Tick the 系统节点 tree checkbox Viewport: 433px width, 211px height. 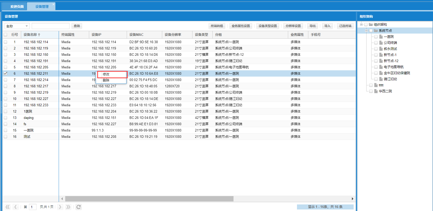(371, 31)
